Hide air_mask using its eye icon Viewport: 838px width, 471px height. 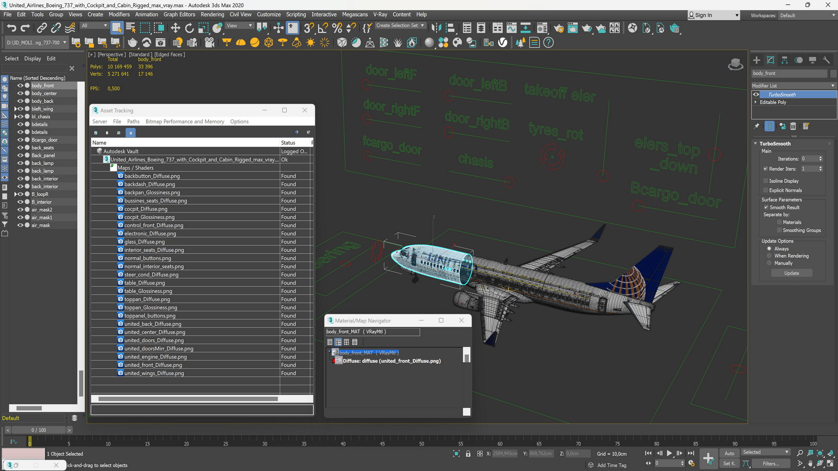tap(20, 225)
